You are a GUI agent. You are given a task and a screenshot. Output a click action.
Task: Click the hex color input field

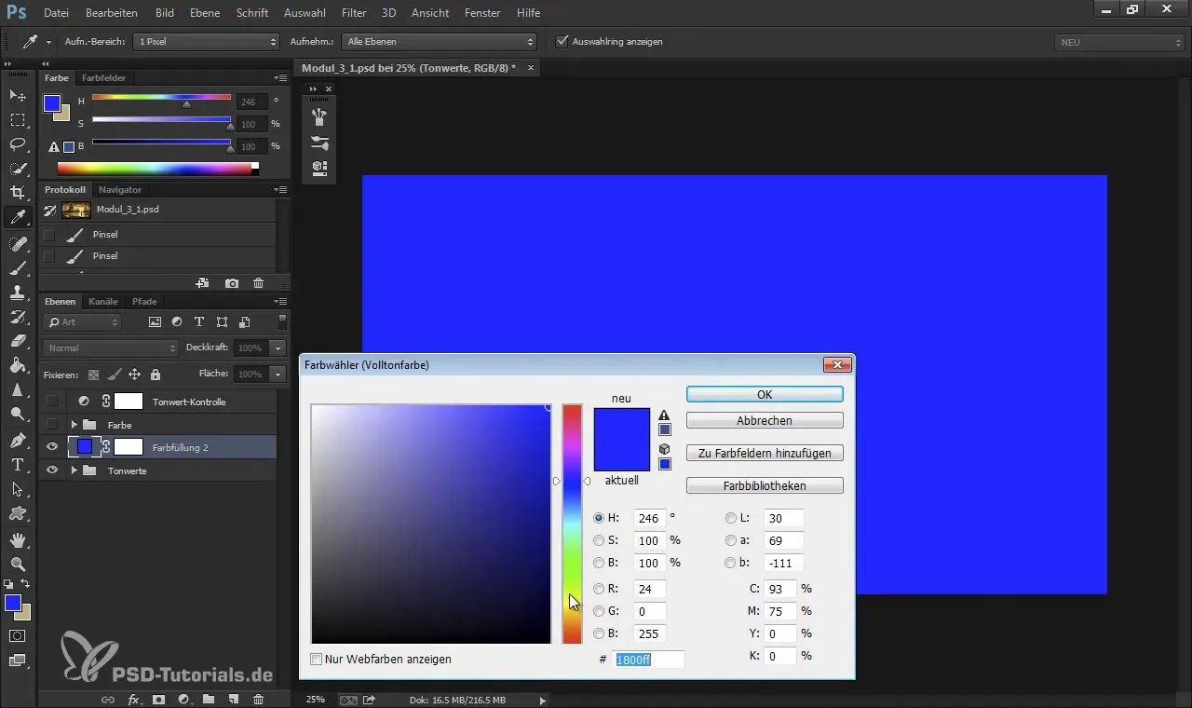point(648,660)
